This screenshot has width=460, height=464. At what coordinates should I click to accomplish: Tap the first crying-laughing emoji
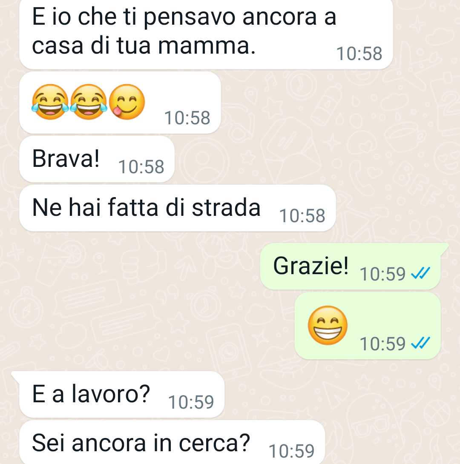click(50, 102)
